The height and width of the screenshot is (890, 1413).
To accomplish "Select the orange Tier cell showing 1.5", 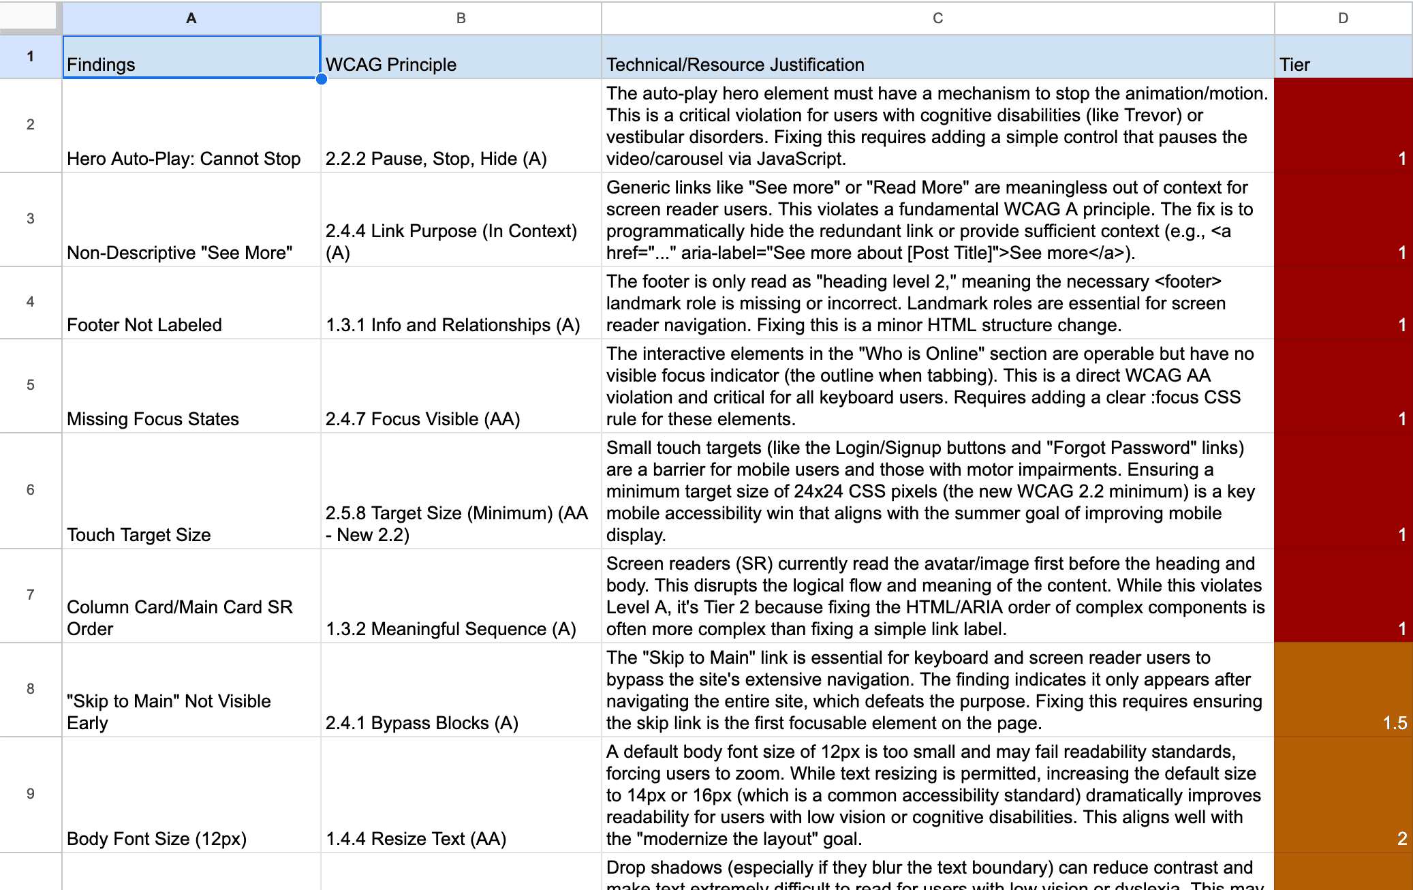I will (1342, 690).
